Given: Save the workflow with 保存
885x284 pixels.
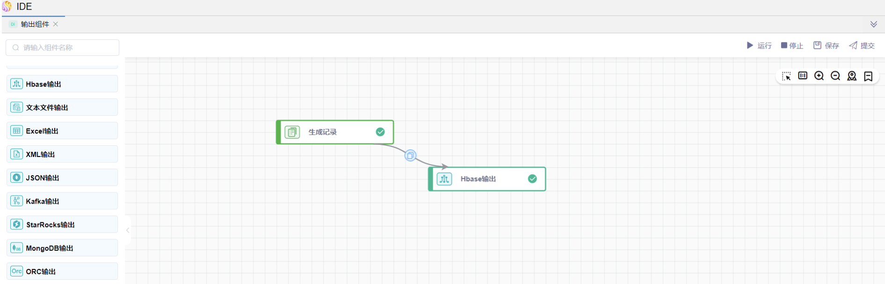Looking at the screenshot, I should point(826,46).
